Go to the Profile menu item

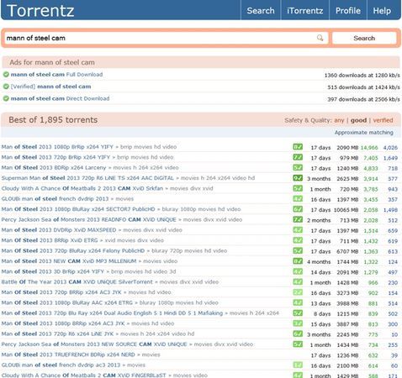tap(348, 10)
